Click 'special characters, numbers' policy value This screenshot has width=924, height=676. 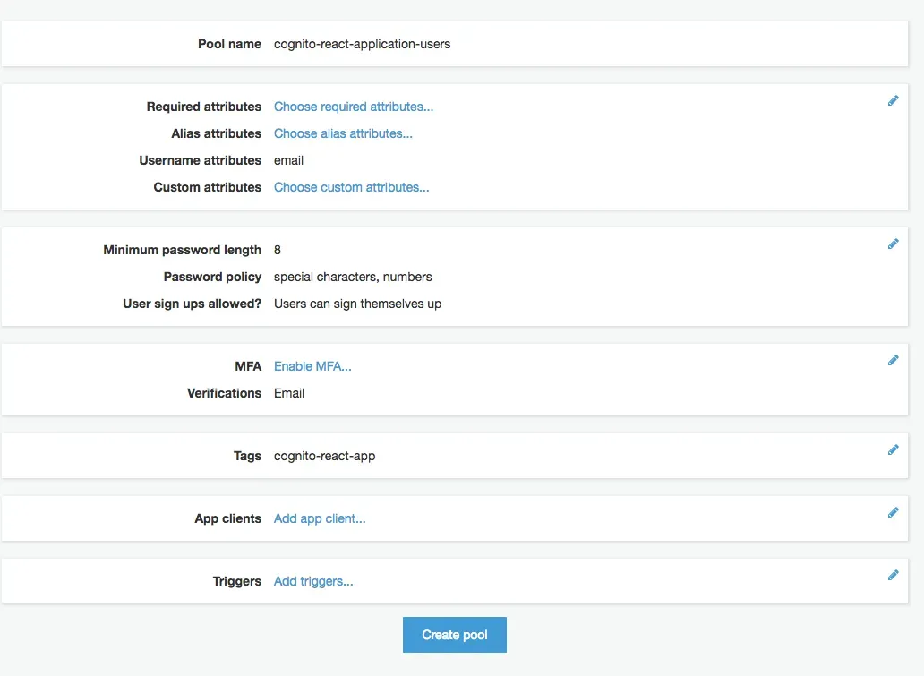point(353,277)
